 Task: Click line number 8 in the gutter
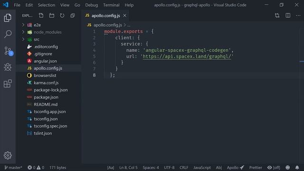pos(94,75)
